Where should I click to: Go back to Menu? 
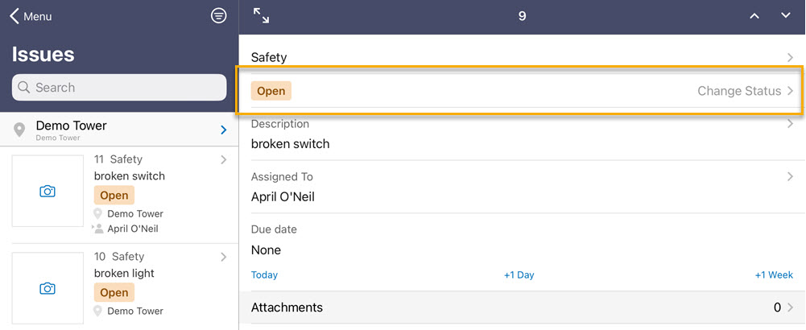31,16
